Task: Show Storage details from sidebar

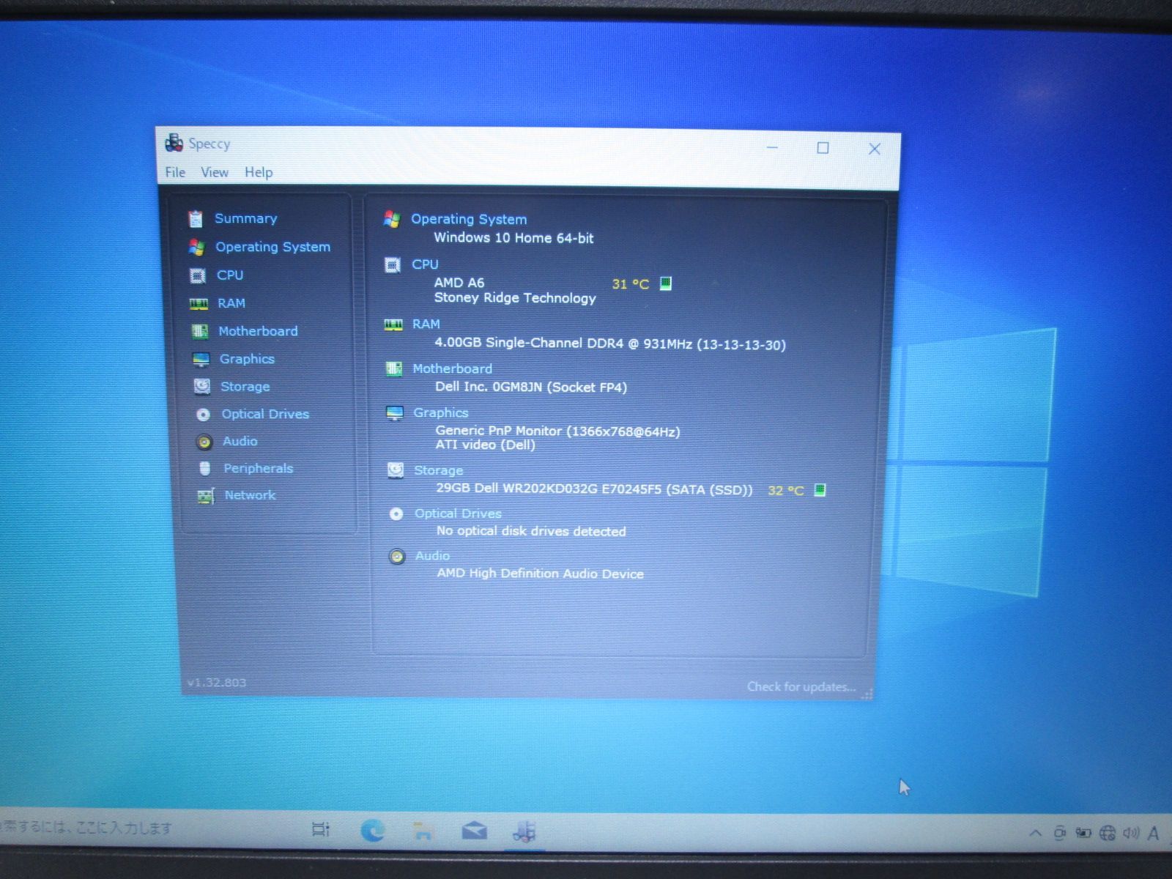Action: tap(245, 386)
